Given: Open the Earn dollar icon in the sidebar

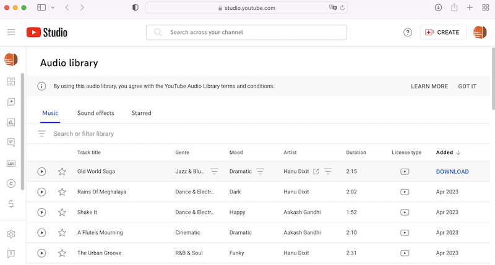Looking at the screenshot, I should click(11, 204).
